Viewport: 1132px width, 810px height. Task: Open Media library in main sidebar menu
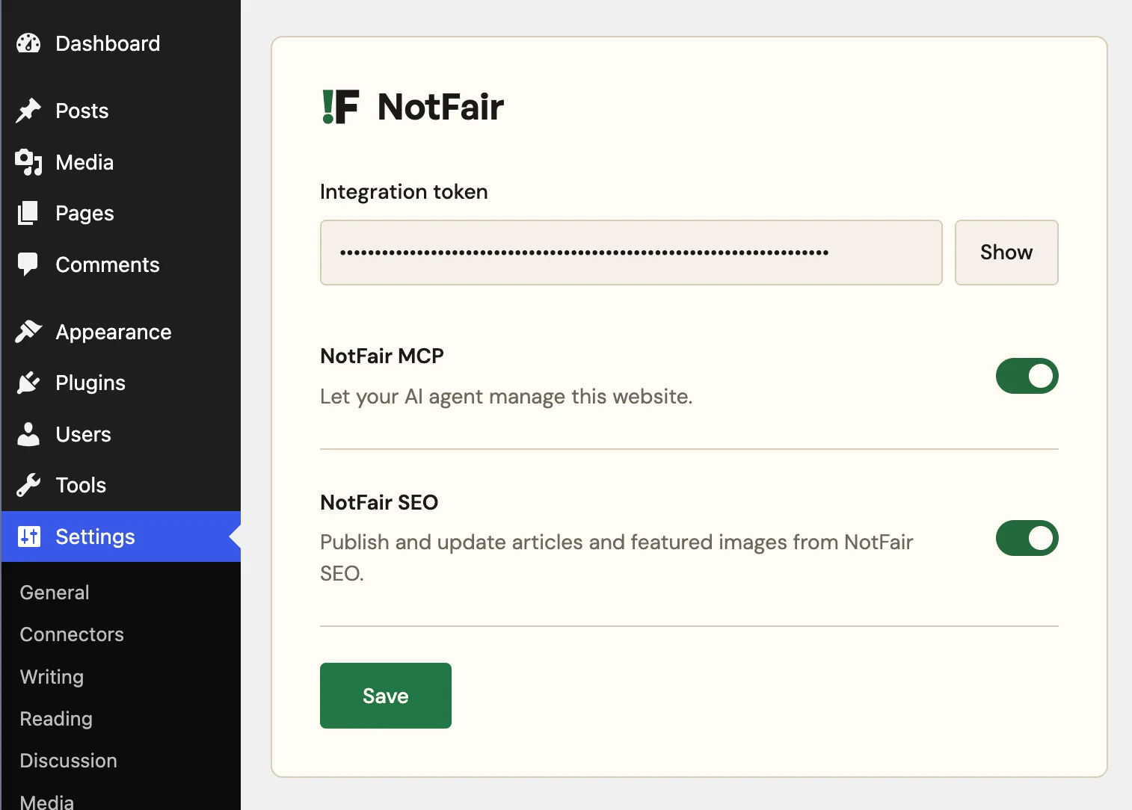tap(84, 162)
